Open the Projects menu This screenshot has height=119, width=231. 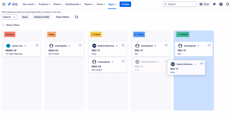44,4
